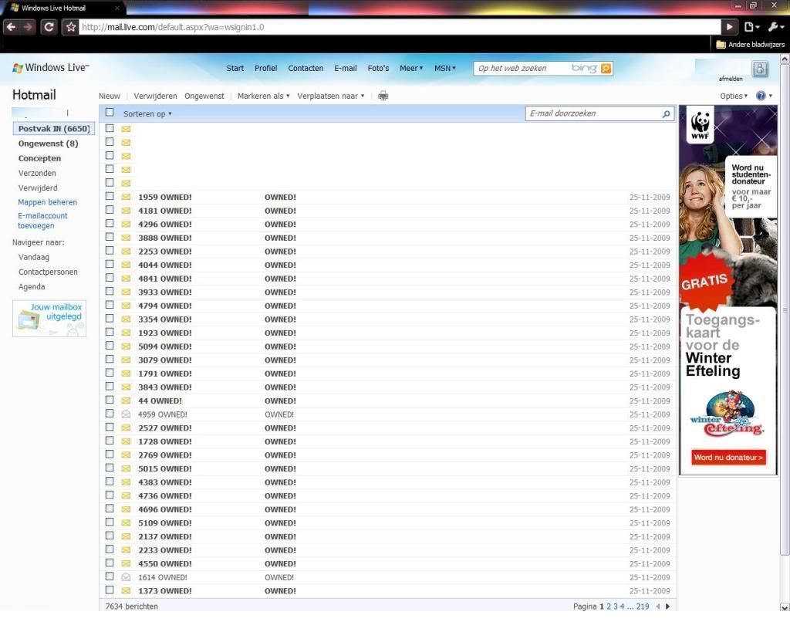The width and height of the screenshot is (790, 632).
Task: Select checkbox of 3933 OWNED! message
Action: 110,291
